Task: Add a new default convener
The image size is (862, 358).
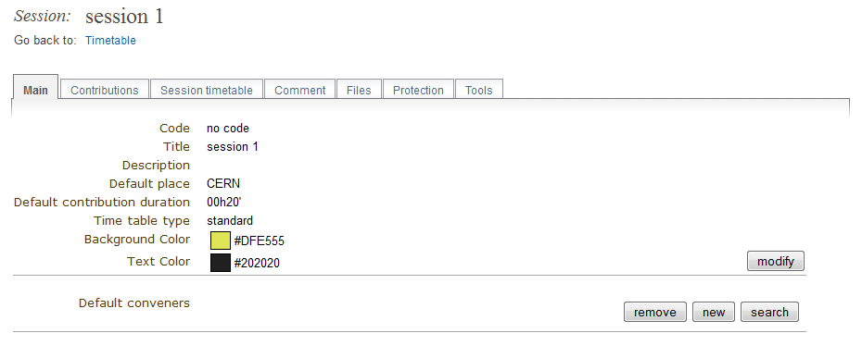Action: 714,312
